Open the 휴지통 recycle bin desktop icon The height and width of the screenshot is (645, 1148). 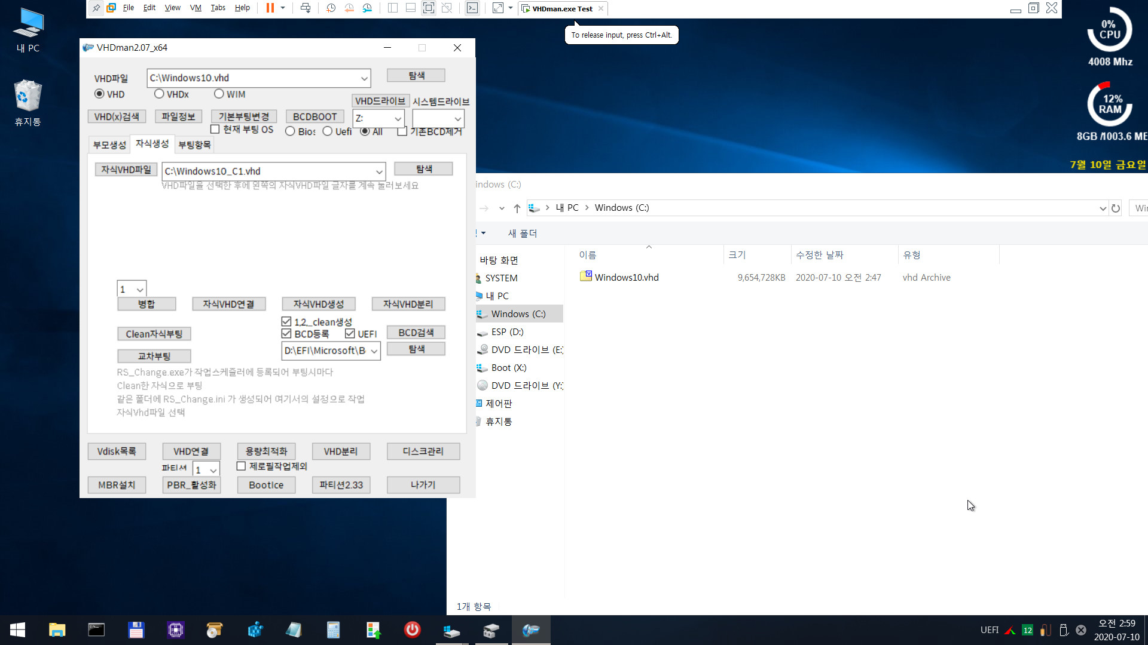pos(28,103)
